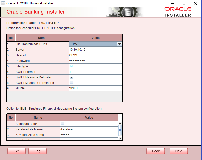The width and height of the screenshot is (202, 160).
Task: Click the Keystore File Name value /keystore
Action: click(89, 129)
